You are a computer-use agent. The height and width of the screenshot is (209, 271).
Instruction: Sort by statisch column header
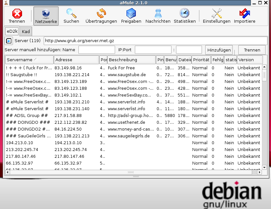pyautogui.click(x=231, y=60)
